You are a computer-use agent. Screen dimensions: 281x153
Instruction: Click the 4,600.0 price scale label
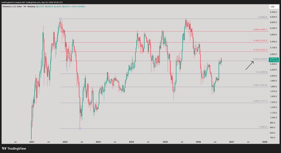coord(274,22)
